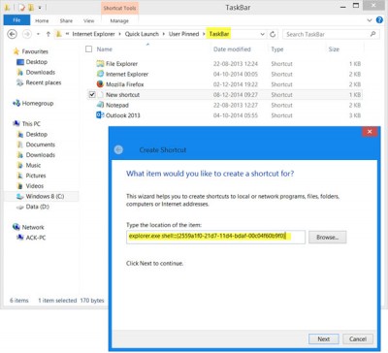Select the Notepad shortcut icon
Screen dimensions: 388x353
click(x=100, y=105)
